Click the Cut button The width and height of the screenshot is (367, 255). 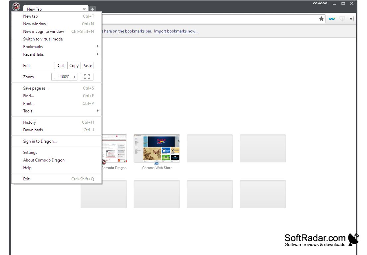pos(61,66)
